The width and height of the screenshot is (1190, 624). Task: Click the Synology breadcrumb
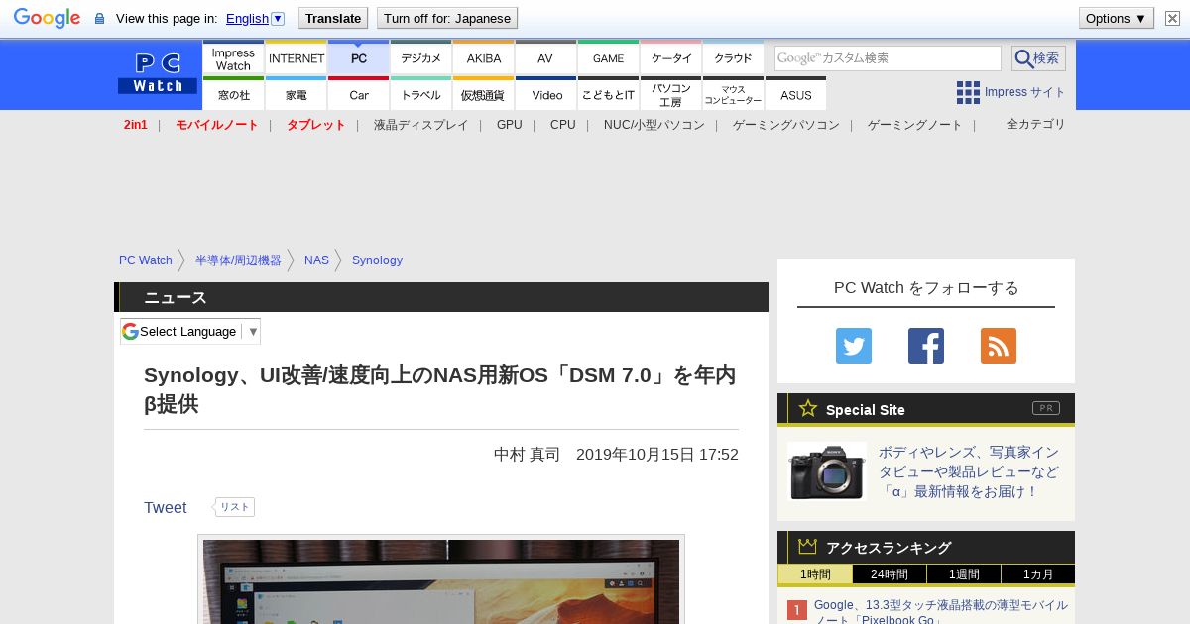tap(377, 260)
